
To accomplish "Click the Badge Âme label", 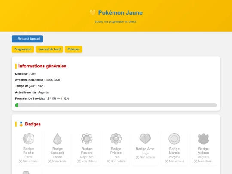I will [x=145, y=149].
